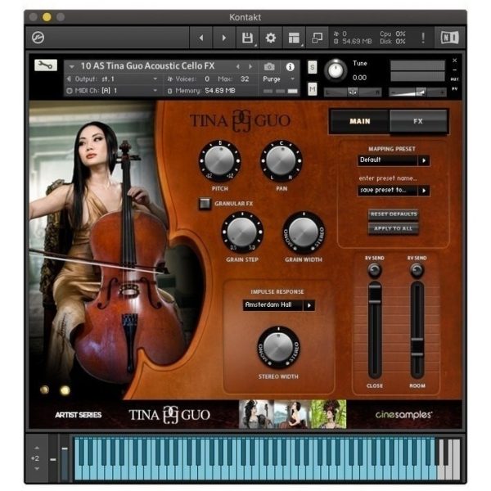Click the PAN knob

(x=282, y=161)
